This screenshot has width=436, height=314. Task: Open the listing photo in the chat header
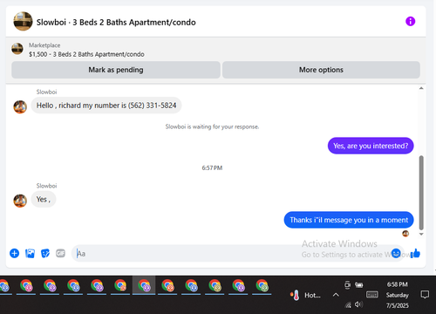point(23,21)
